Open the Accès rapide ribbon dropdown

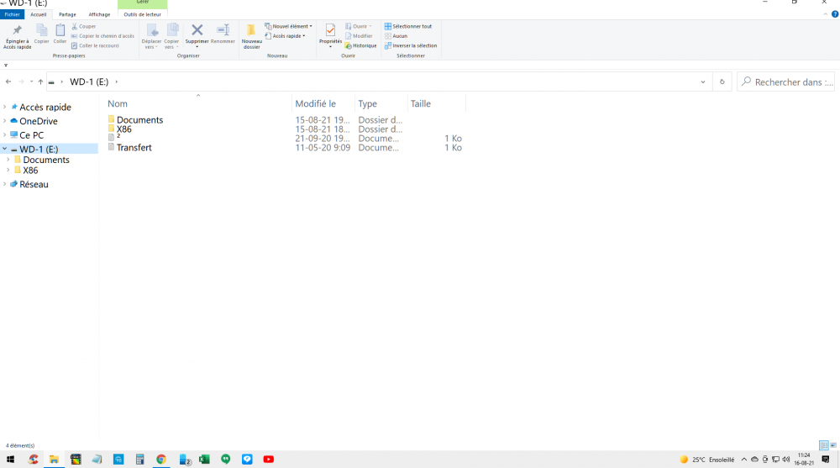(x=287, y=36)
